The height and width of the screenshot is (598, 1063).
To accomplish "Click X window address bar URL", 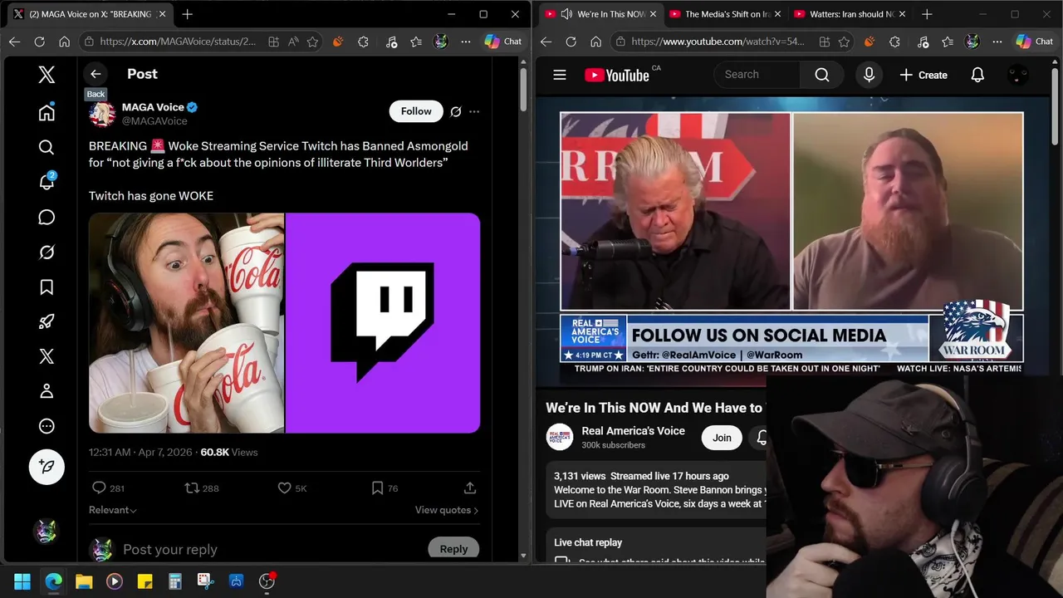I will point(178,42).
